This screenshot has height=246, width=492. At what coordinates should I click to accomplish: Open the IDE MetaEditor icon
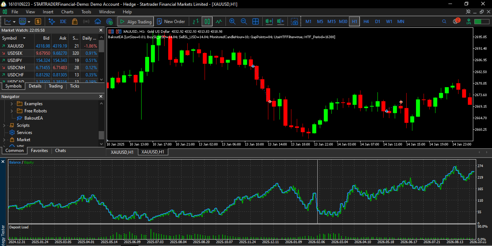[x=63, y=22]
